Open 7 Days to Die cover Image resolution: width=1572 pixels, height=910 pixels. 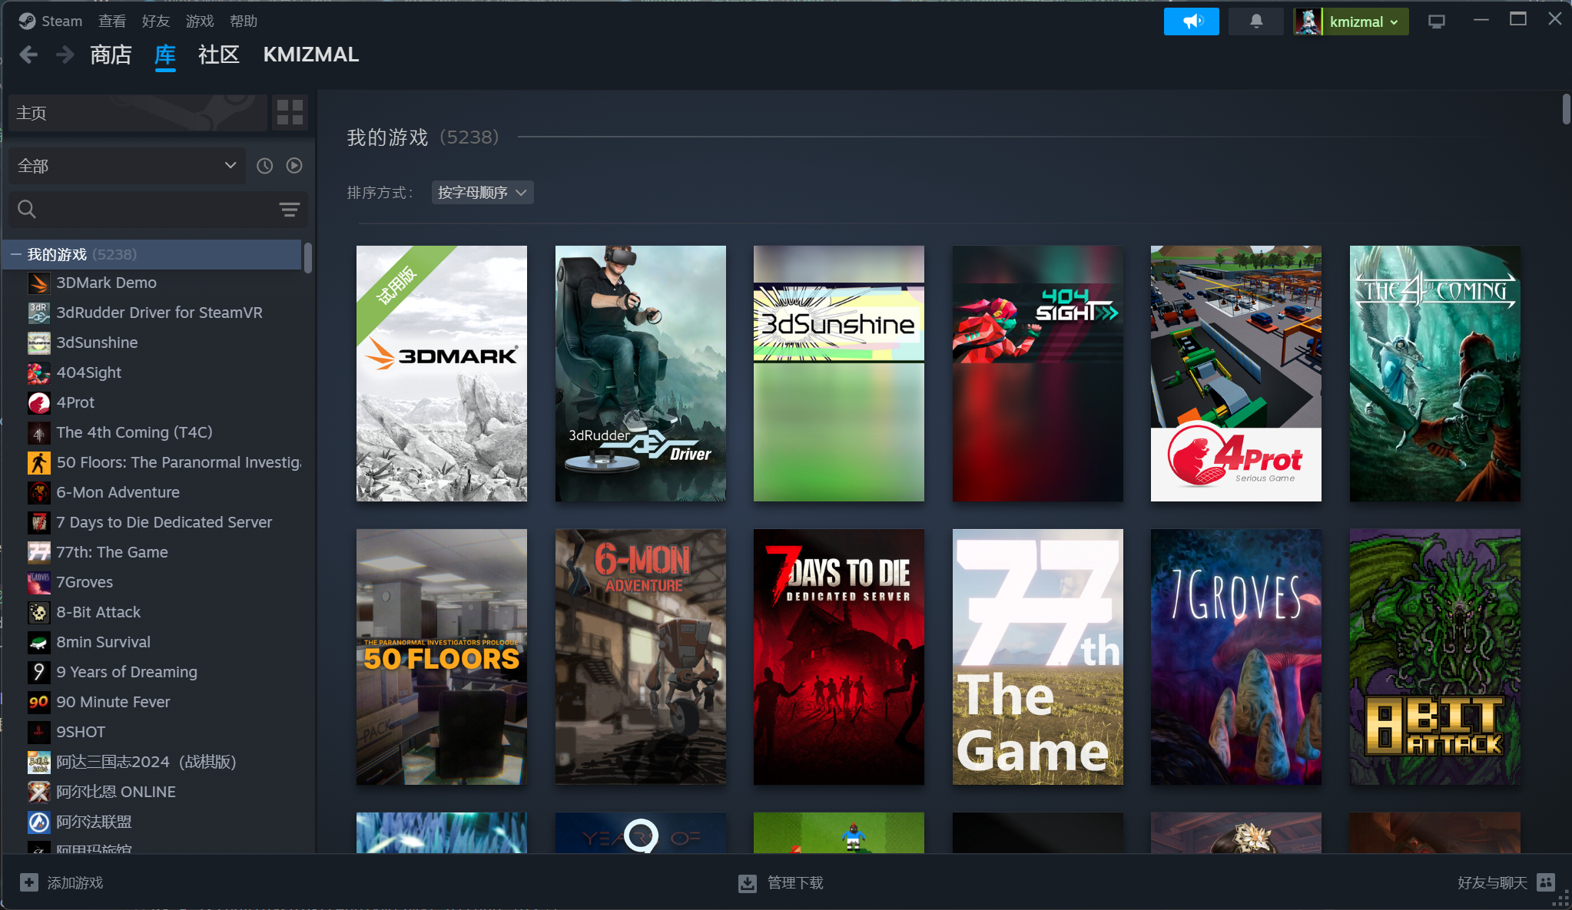click(x=839, y=657)
